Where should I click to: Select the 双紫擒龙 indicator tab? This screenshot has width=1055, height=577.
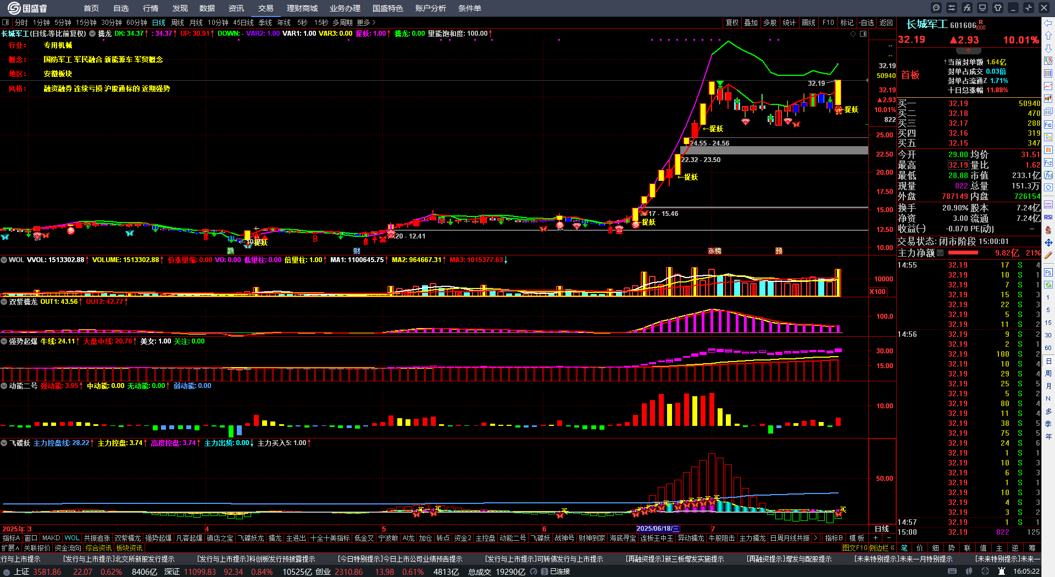tap(127, 538)
